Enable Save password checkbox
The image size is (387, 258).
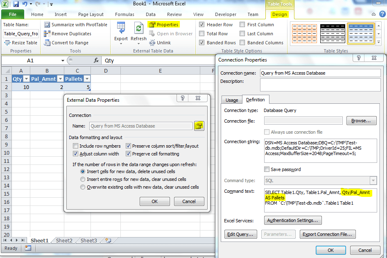point(267,169)
